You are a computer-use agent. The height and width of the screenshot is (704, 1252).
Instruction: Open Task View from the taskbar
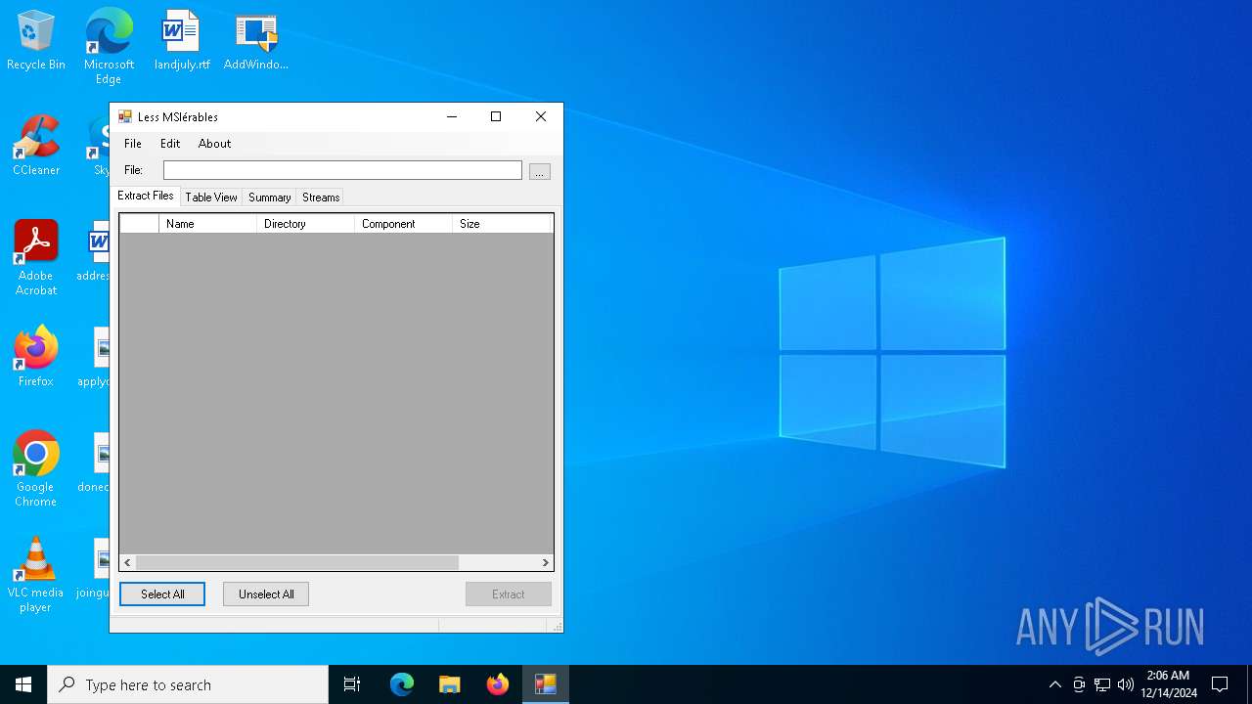pyautogui.click(x=352, y=684)
